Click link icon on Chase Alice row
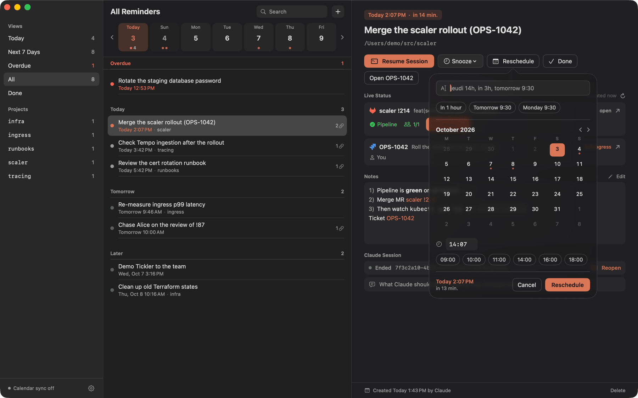638x398 pixels. [341, 228]
